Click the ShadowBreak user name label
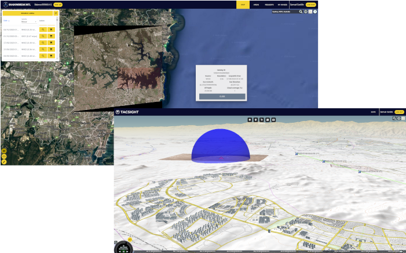The width and height of the screenshot is (406, 253). tap(297, 5)
